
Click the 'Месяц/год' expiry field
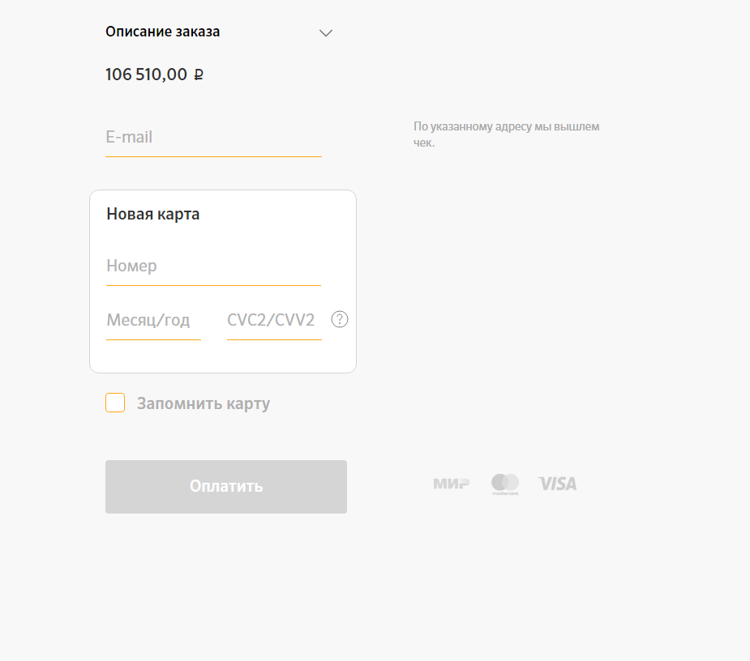tap(153, 321)
